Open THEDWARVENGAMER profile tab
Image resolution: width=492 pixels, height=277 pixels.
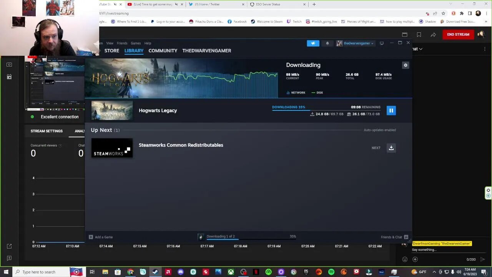pyautogui.click(x=207, y=50)
